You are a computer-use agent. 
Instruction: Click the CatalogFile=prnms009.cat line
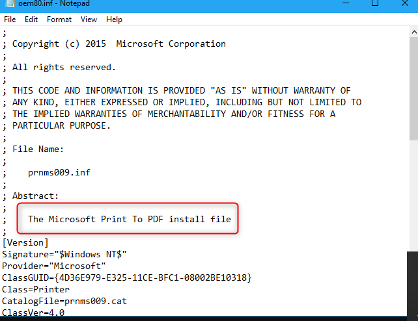coord(64,301)
